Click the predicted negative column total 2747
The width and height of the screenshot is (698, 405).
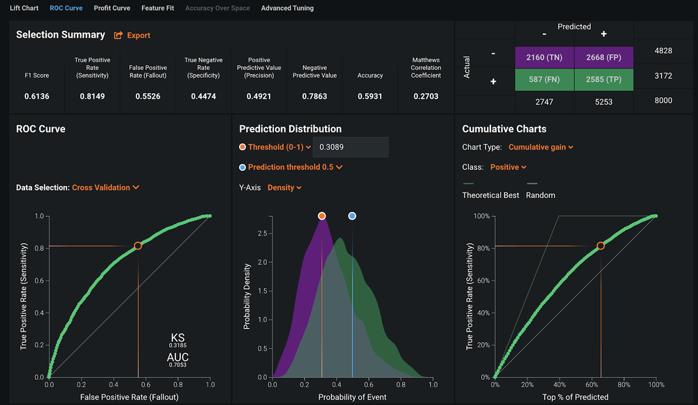point(544,102)
